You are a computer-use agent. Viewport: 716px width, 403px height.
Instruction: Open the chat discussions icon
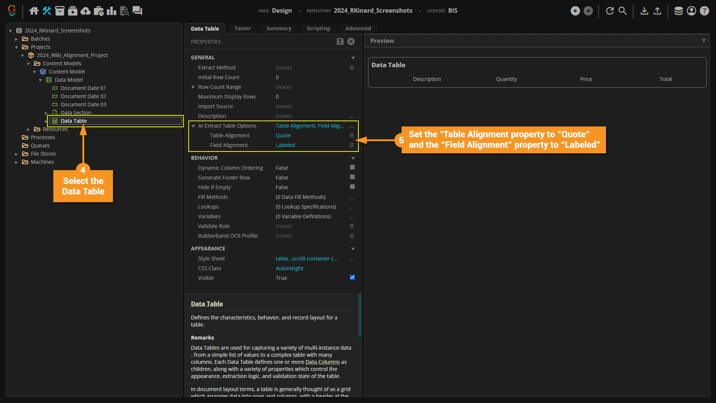coord(137,11)
